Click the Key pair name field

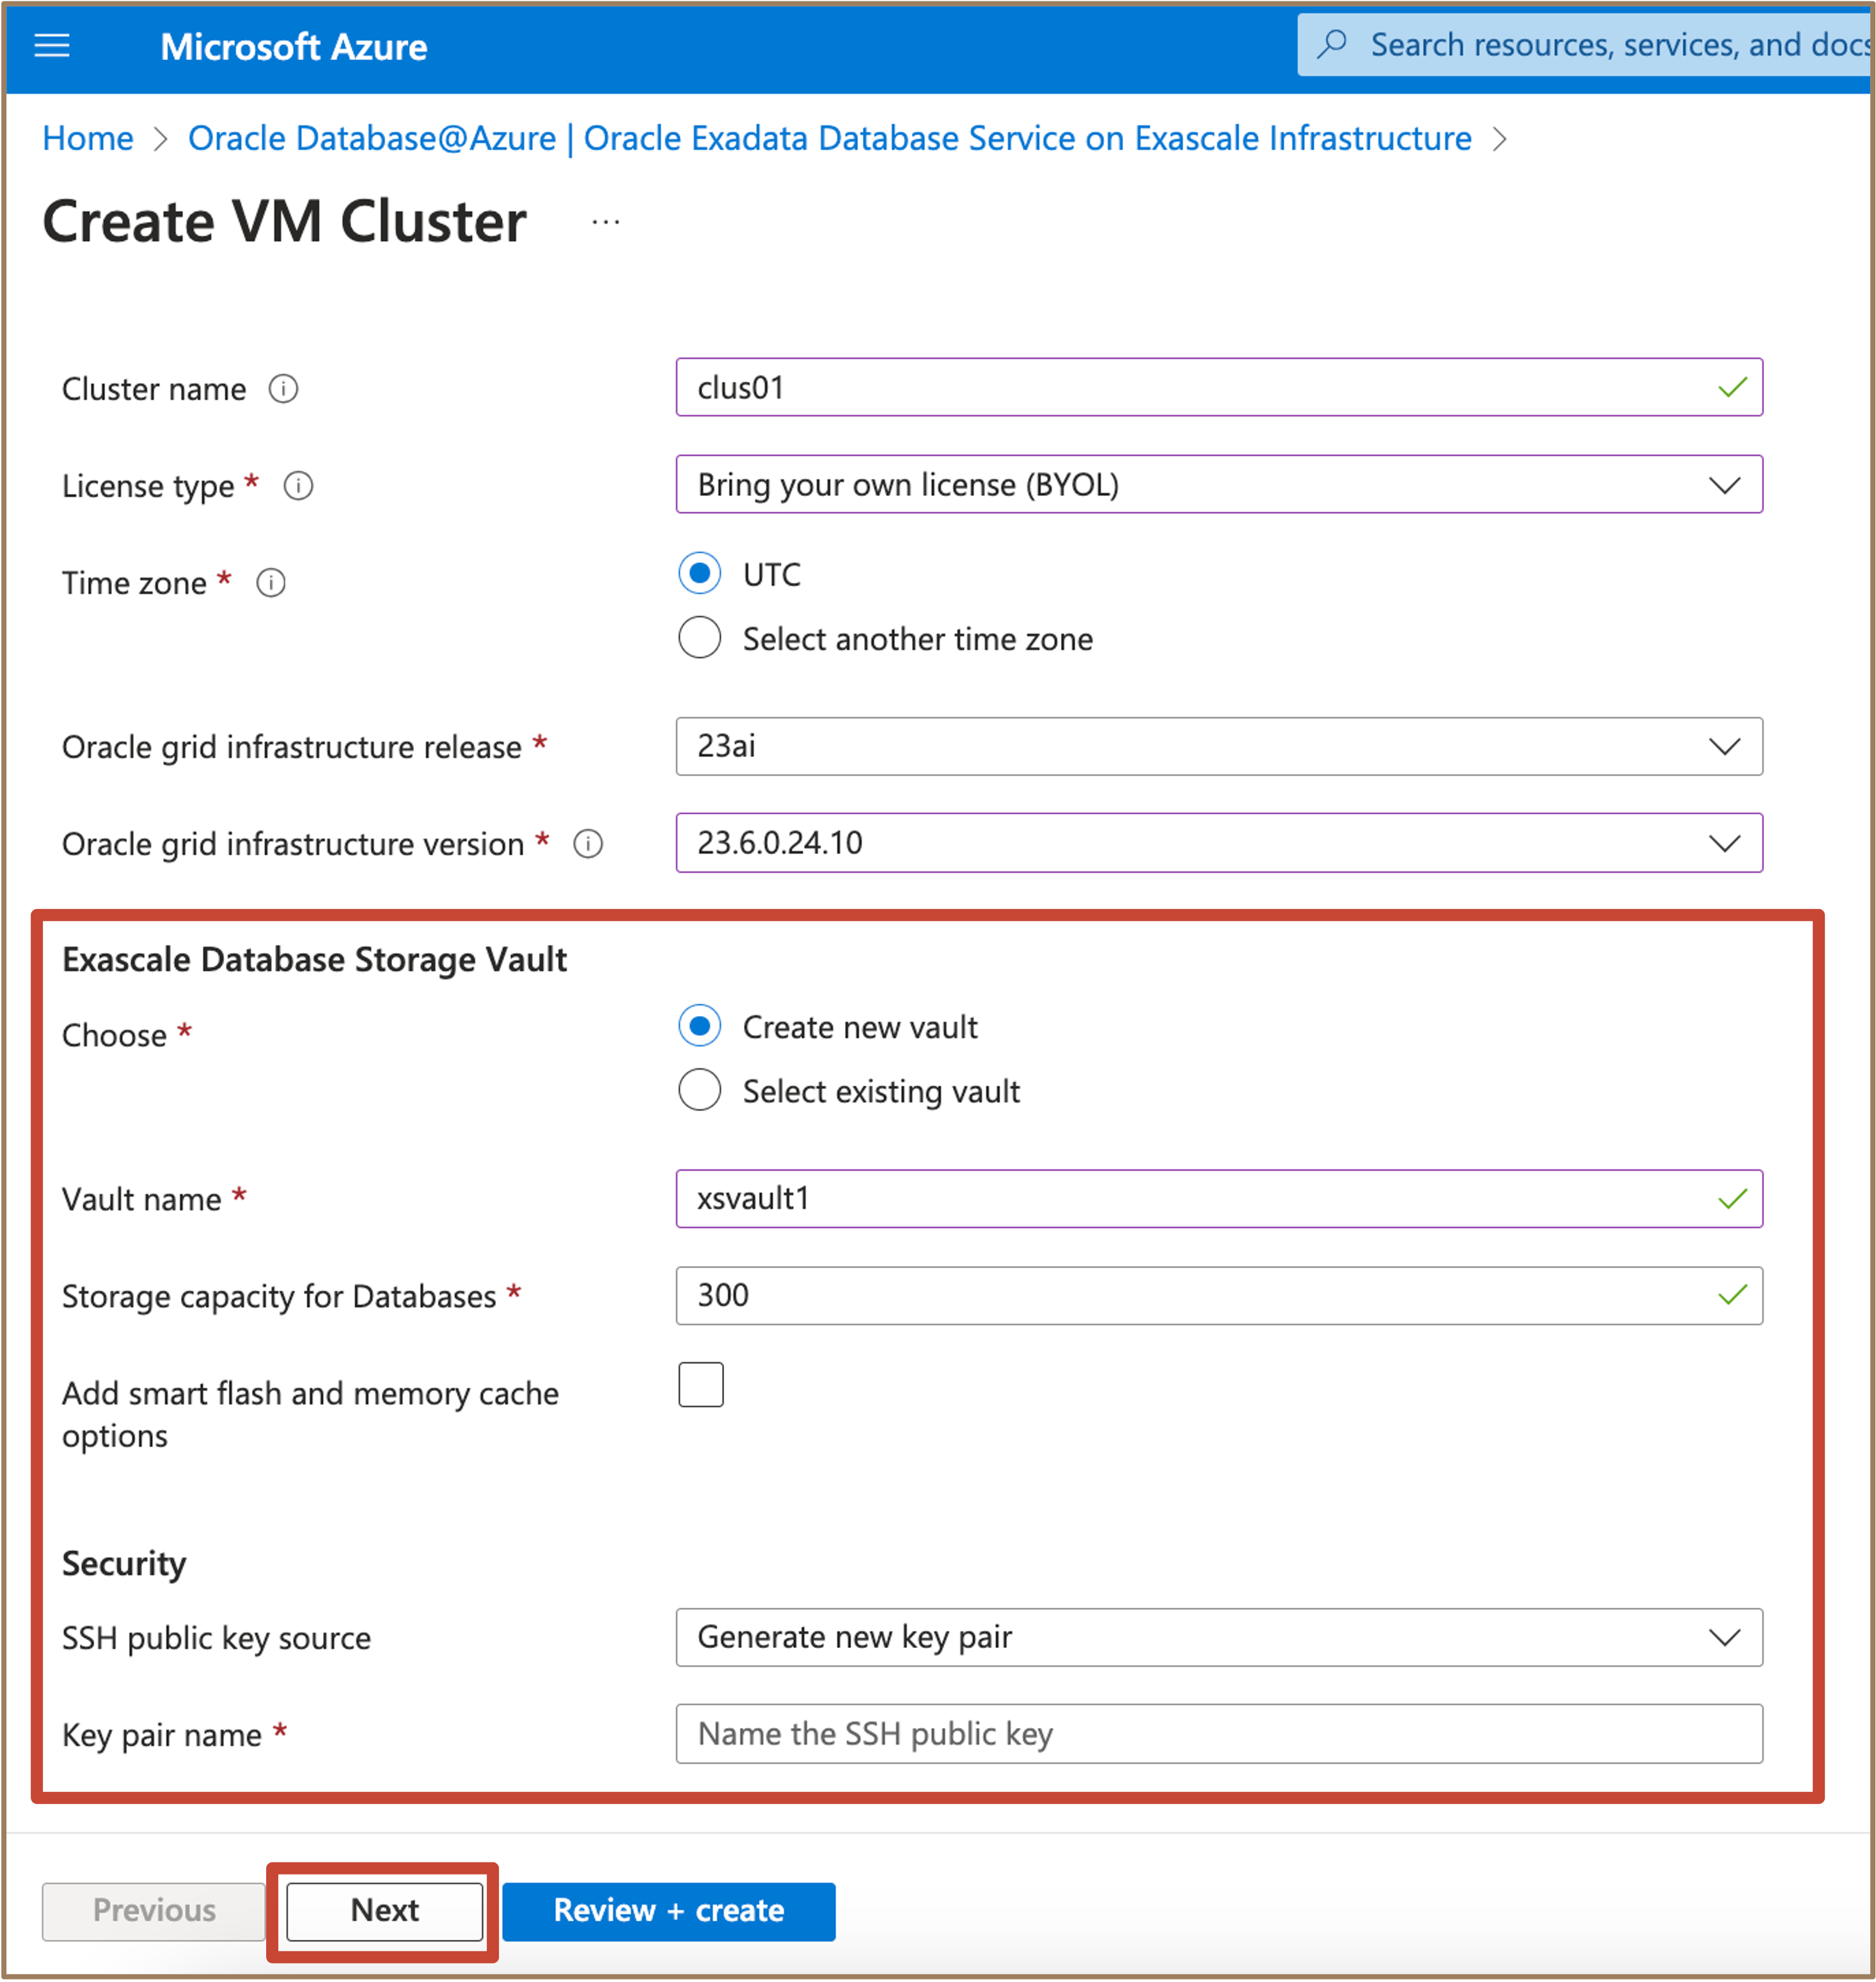[x=1218, y=1734]
